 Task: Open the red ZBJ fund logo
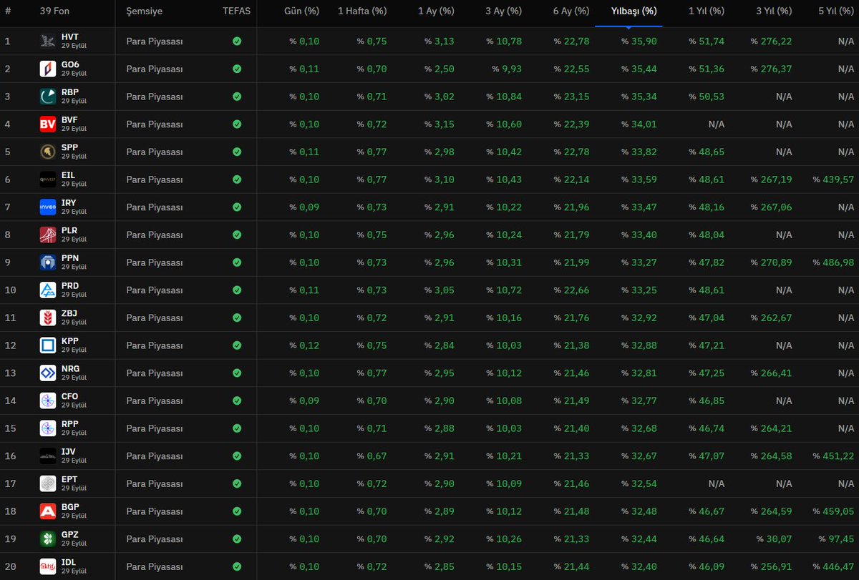click(48, 318)
